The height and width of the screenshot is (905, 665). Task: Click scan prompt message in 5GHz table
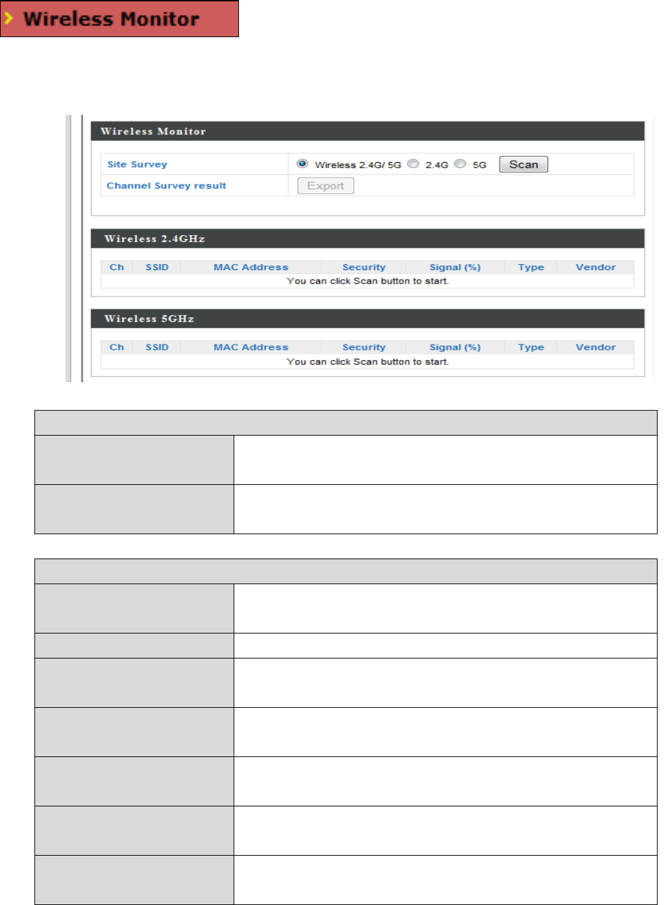click(367, 362)
